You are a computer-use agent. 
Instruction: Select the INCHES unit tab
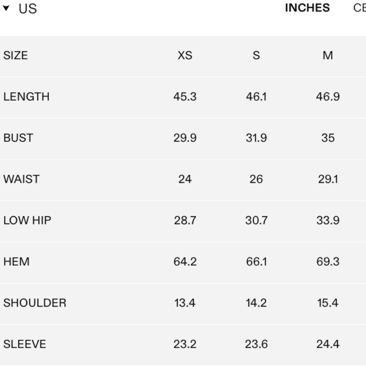(307, 8)
